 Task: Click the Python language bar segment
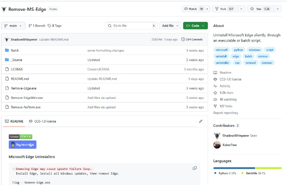pyautogui.click(x=234, y=168)
